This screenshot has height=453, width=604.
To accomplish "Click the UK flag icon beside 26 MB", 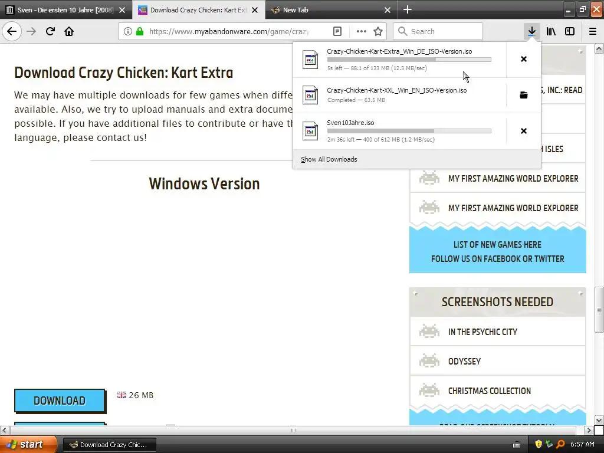I will pyautogui.click(x=122, y=395).
